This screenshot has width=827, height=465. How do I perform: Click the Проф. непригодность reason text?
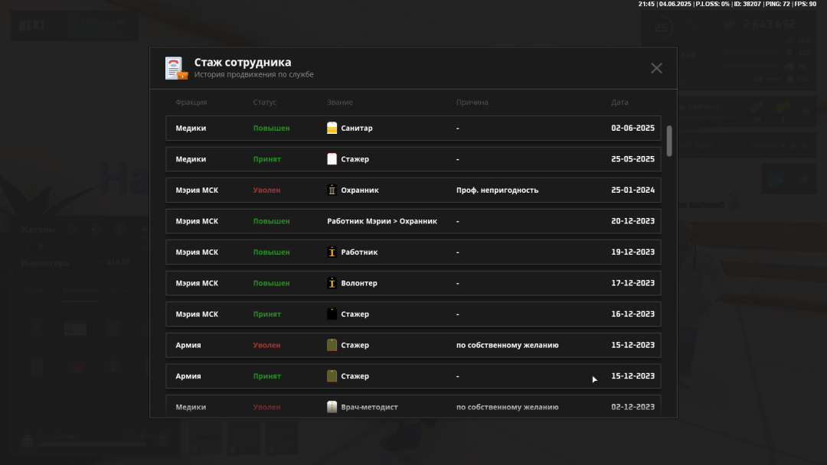(497, 190)
